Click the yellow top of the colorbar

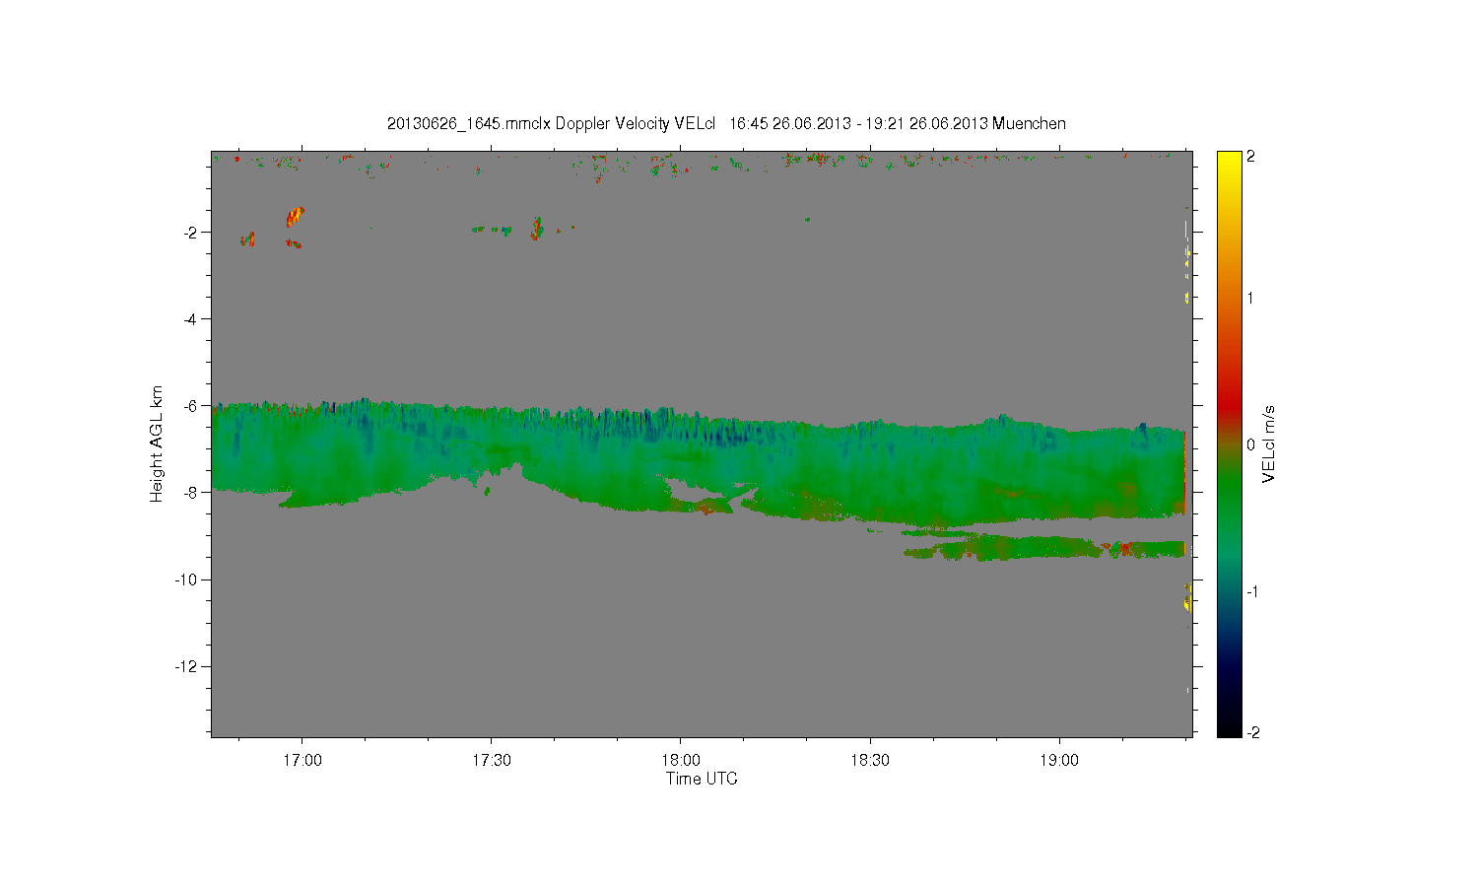coord(1229,163)
